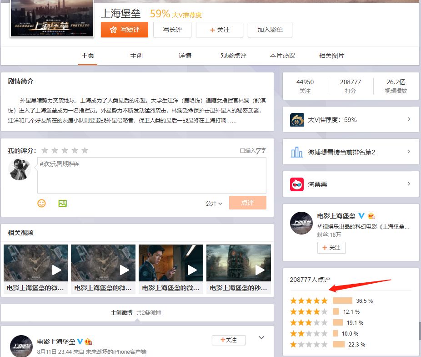This screenshot has width=421, height=357.
Task: Play the first related video
Action: [x=36, y=263]
